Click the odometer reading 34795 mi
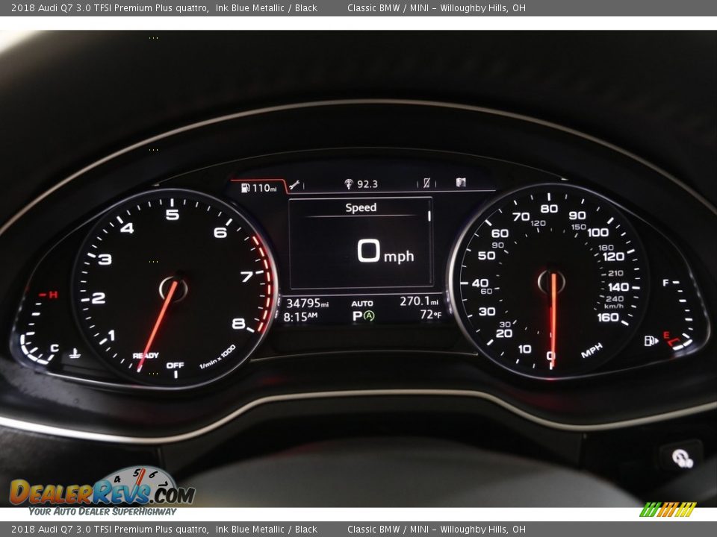This screenshot has width=717, height=537. (x=307, y=304)
